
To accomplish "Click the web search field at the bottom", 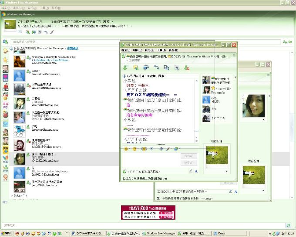I will [144, 225].
